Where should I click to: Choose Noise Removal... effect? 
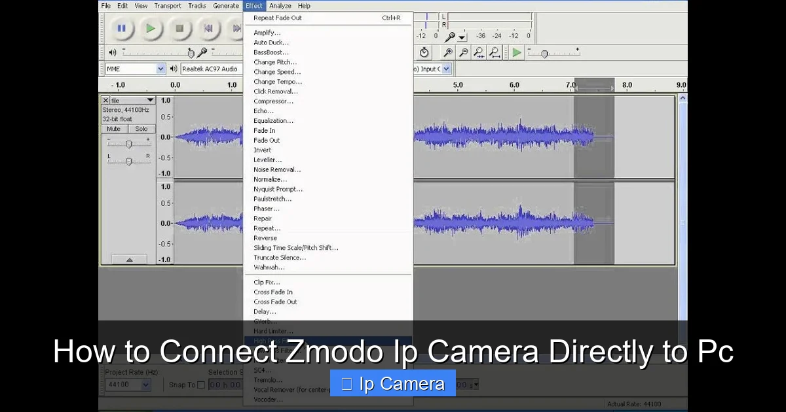click(x=328, y=169)
